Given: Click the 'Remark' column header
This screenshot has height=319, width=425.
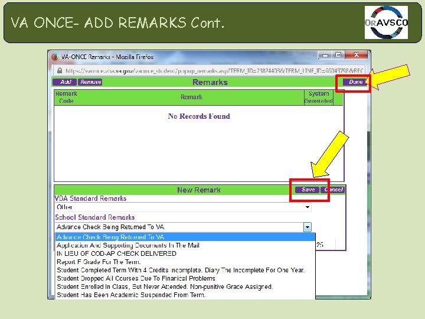Looking at the screenshot, I should point(191,97).
